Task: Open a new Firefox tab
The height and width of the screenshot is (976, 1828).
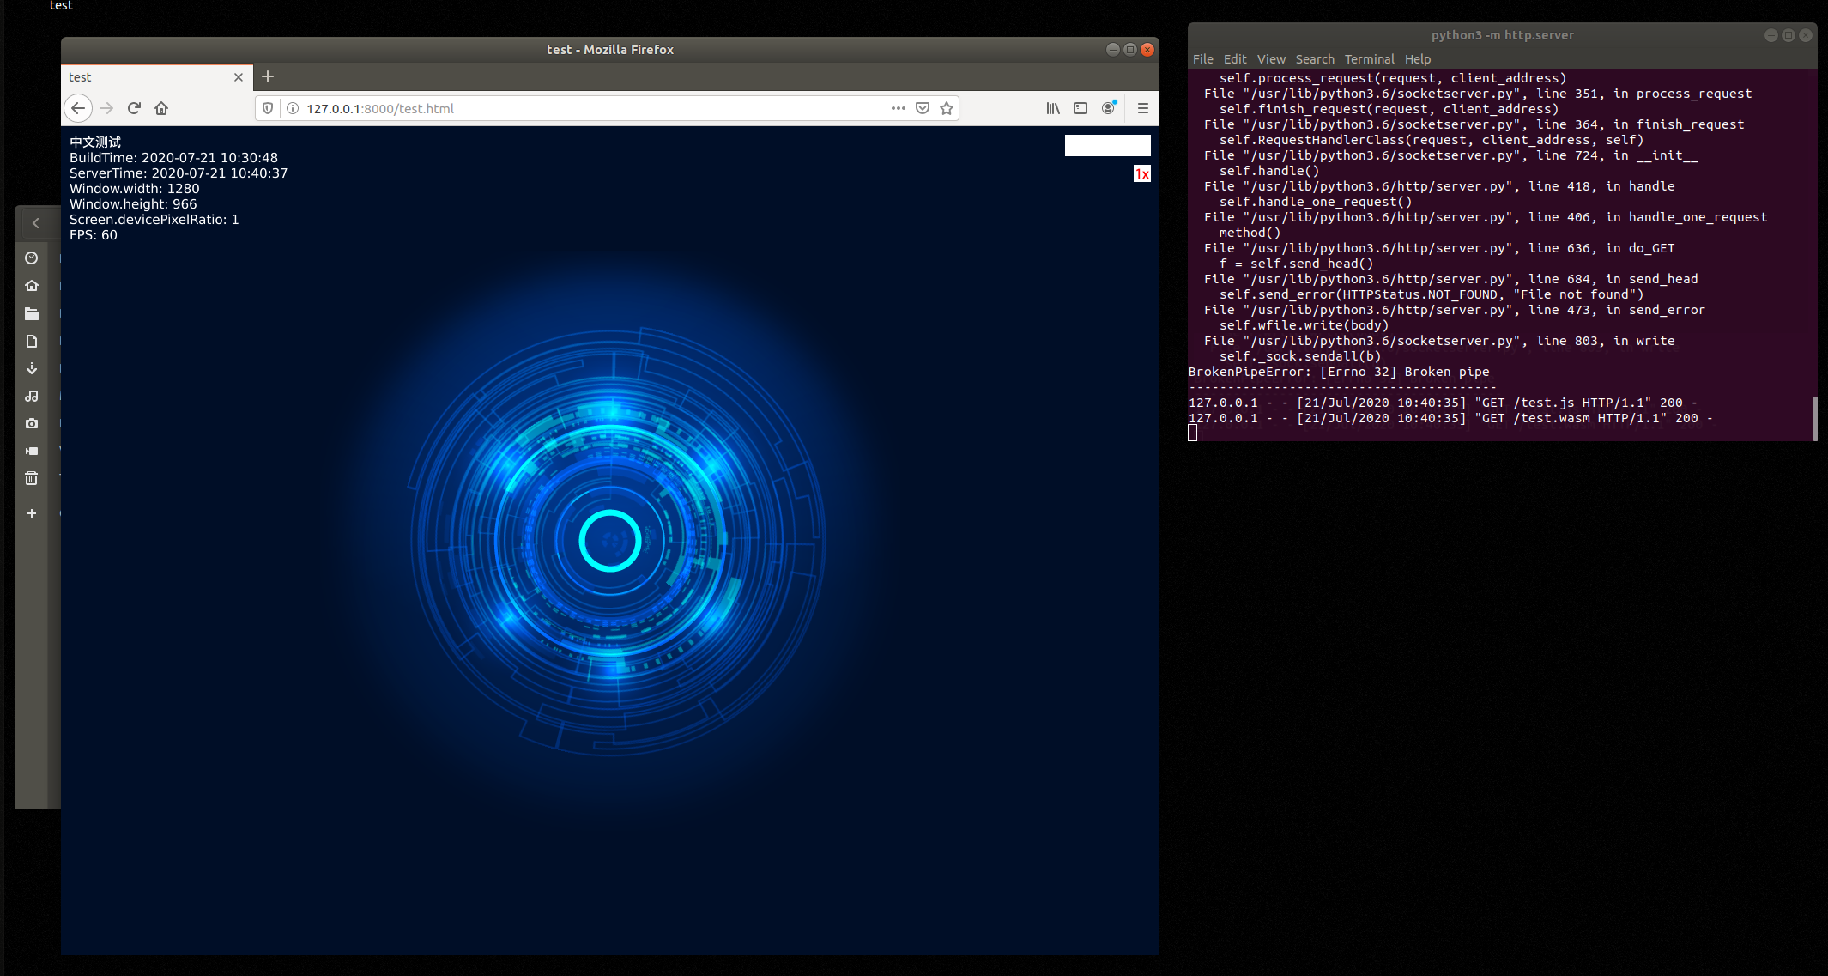Action: (267, 77)
